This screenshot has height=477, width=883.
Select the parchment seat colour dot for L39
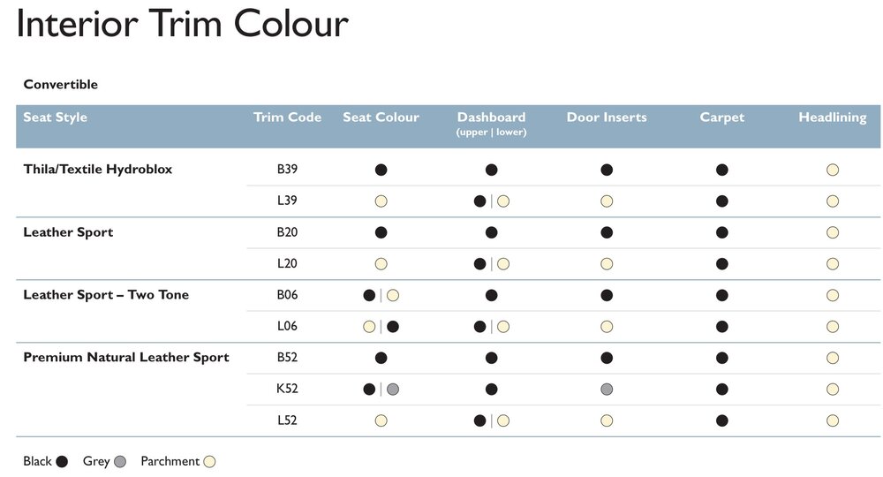381,201
